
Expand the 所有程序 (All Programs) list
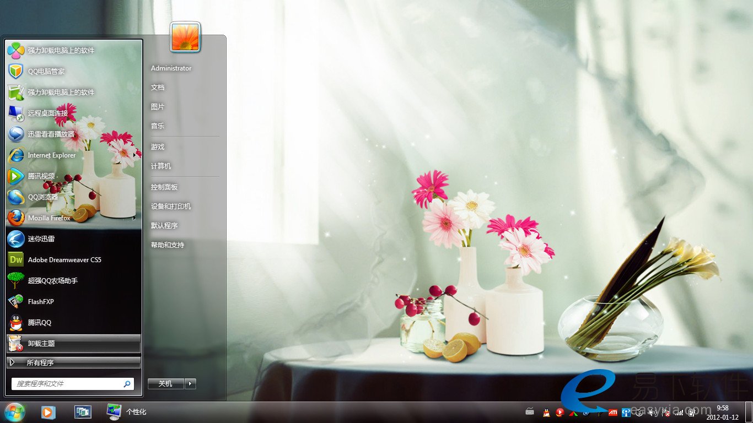[74, 362]
